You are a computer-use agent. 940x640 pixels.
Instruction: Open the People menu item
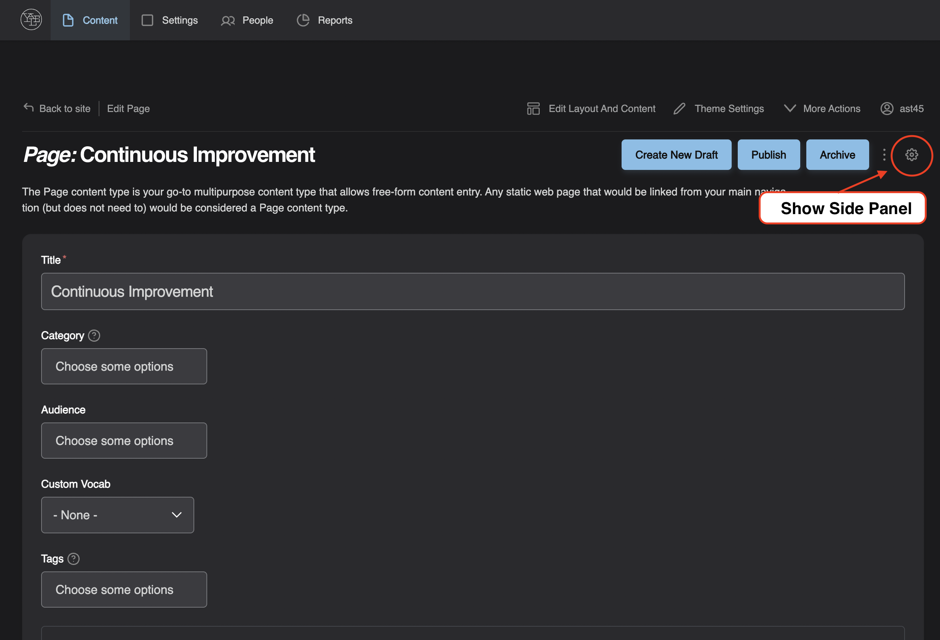[x=247, y=20]
